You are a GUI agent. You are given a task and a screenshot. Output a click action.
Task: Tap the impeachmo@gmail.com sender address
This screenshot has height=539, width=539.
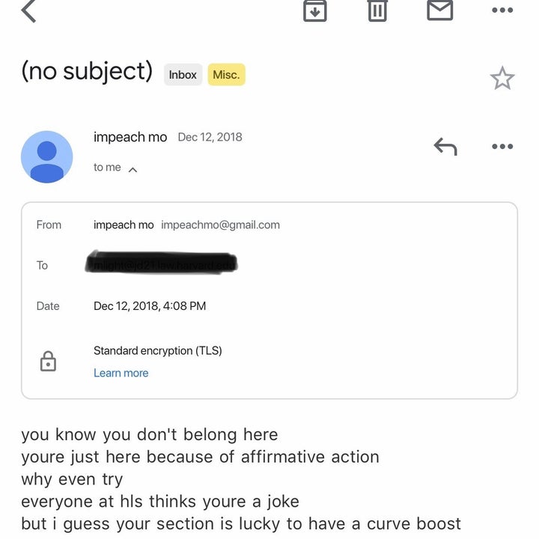click(220, 225)
